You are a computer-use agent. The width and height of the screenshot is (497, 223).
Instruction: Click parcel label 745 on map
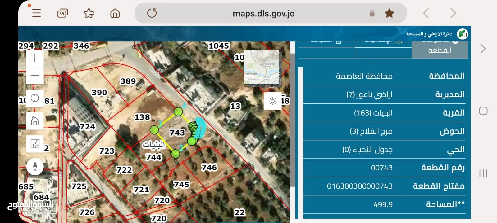[181, 185]
